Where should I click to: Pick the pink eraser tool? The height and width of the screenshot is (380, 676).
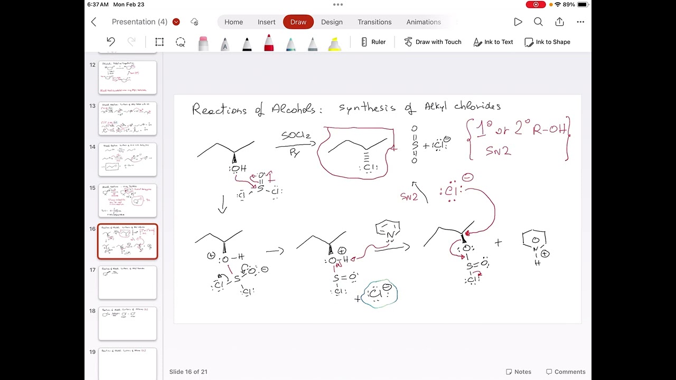point(203,43)
